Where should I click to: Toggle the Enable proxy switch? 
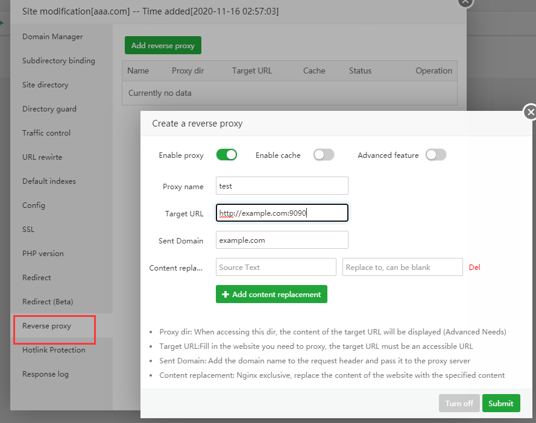point(227,155)
